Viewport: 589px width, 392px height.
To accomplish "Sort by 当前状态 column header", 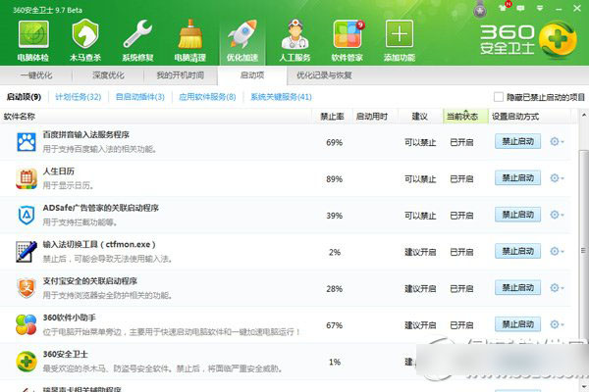I will (x=465, y=117).
